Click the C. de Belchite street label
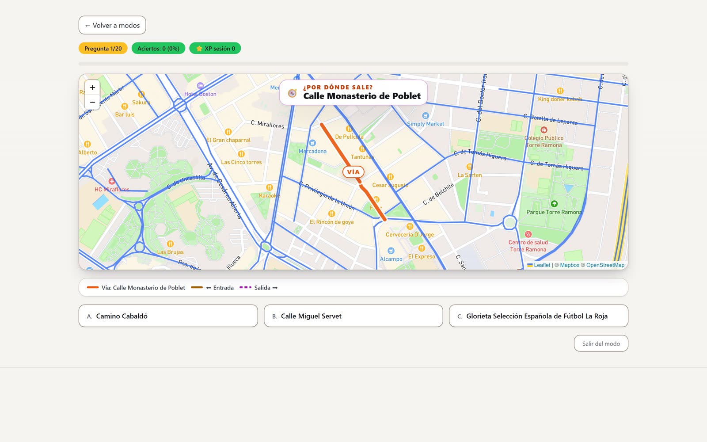The width and height of the screenshot is (707, 442). [438, 194]
